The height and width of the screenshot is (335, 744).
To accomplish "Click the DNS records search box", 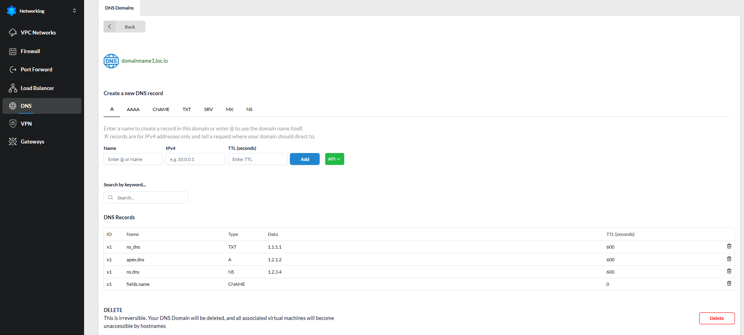I will pyautogui.click(x=146, y=197).
